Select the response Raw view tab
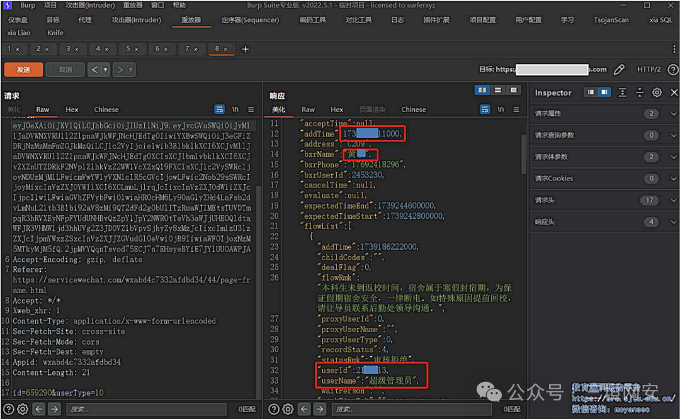680x419 pixels. click(308, 109)
